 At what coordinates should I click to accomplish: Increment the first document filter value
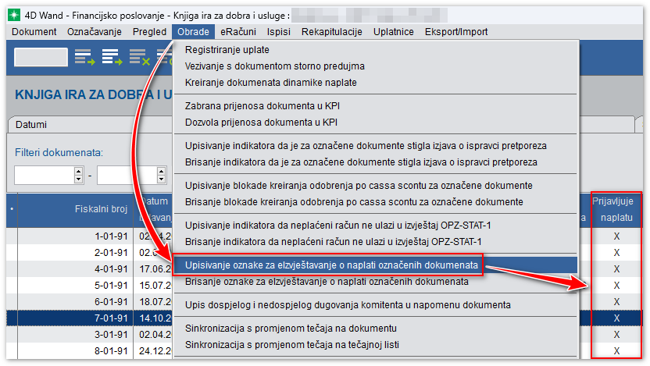coord(78,171)
